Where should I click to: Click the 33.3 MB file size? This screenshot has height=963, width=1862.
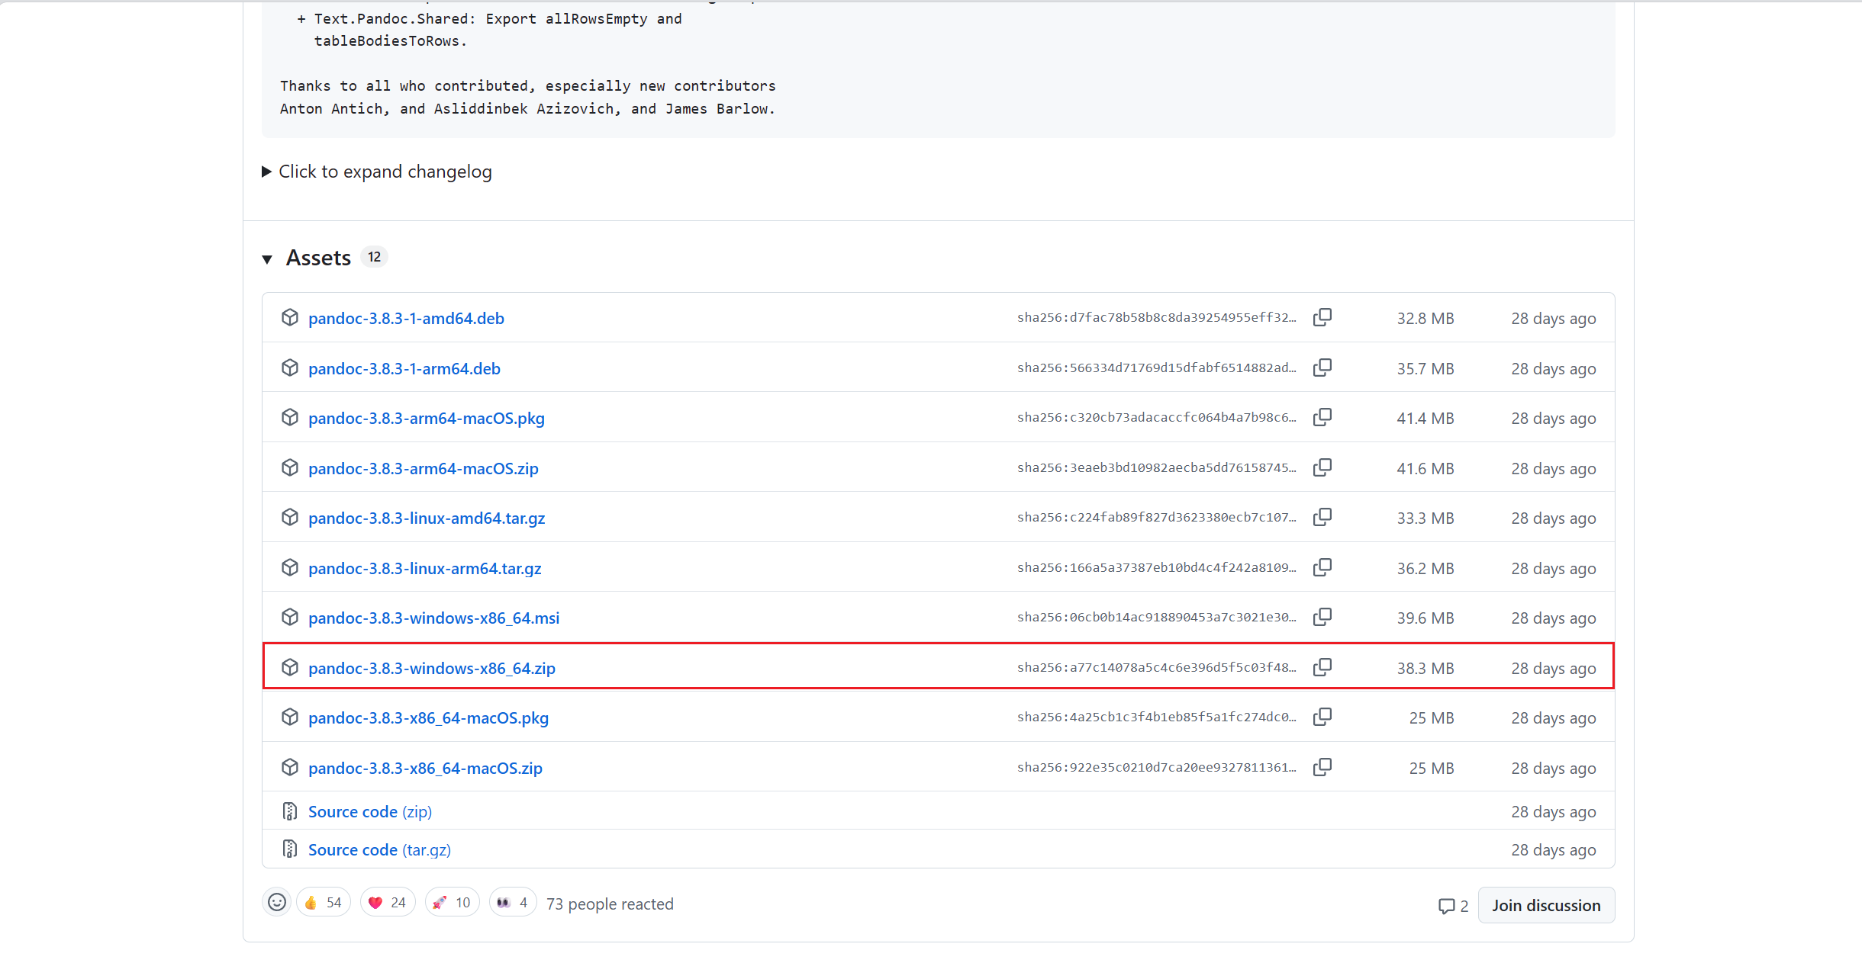[x=1425, y=518]
